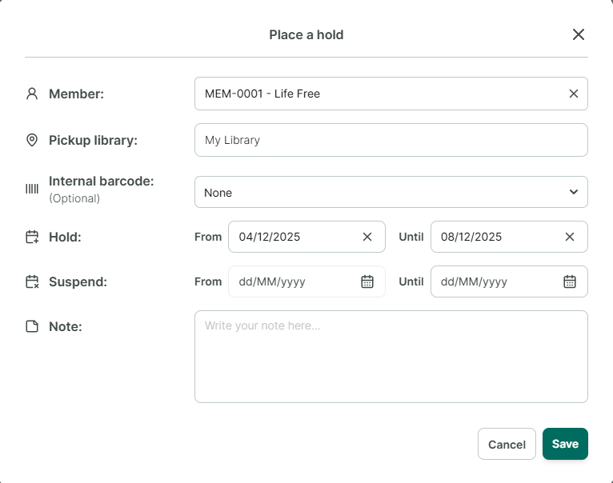
Task: Click the Hold calendar-plus icon
Action: 32,237
